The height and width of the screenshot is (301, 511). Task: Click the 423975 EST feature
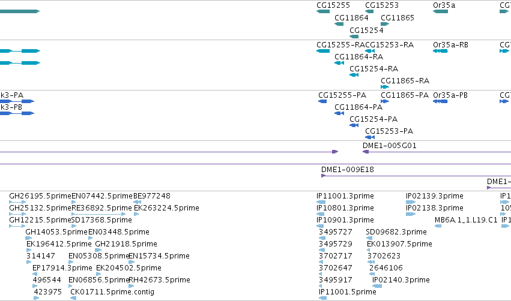pyautogui.click(x=37, y=298)
